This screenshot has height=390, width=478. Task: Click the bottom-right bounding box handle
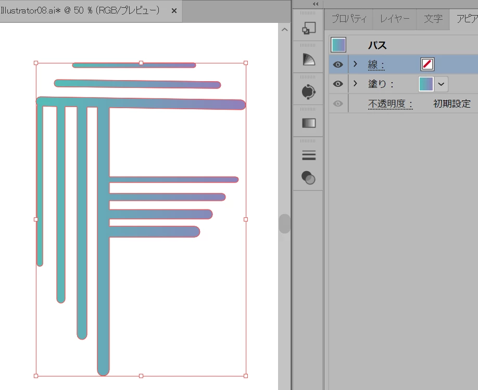click(x=246, y=376)
